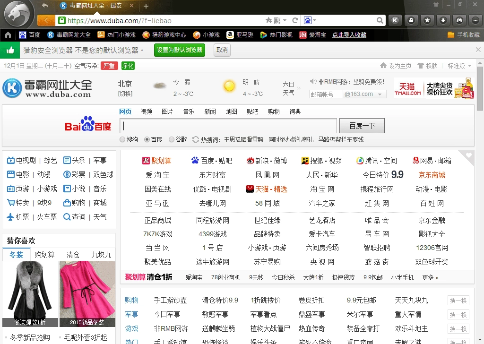The height and width of the screenshot is (344, 484).
Task: Click the green 净化 badge
Action: (128, 66)
